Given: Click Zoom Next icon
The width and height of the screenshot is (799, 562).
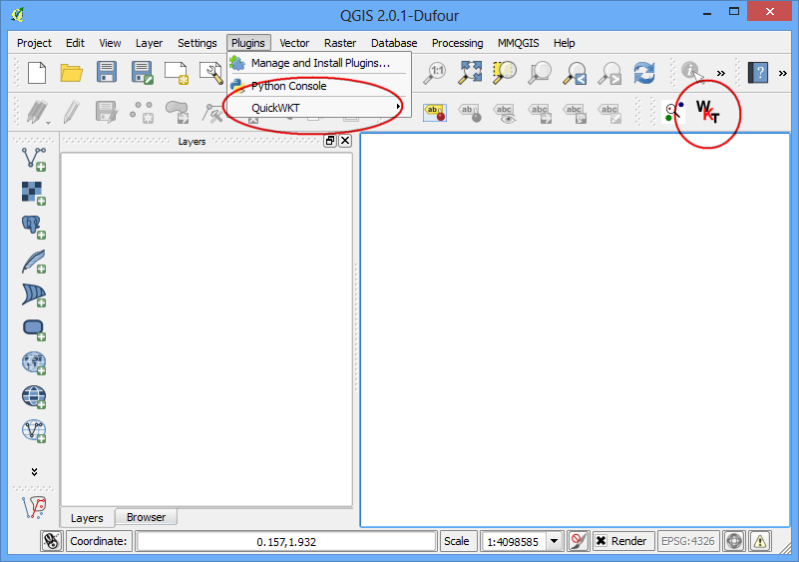Looking at the screenshot, I should [609, 73].
